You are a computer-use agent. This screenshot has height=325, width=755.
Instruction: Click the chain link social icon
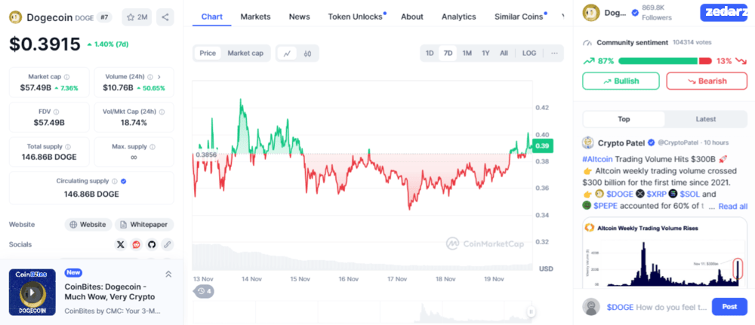[x=167, y=245]
